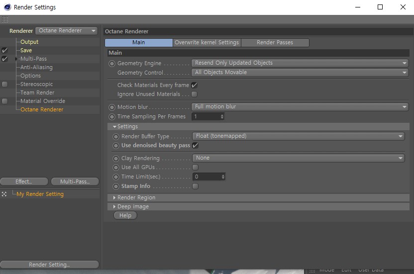Viewport: 414px width, 274px height.
Task: Click the Time Limit(sec) stepper arrows
Action: click(223, 177)
